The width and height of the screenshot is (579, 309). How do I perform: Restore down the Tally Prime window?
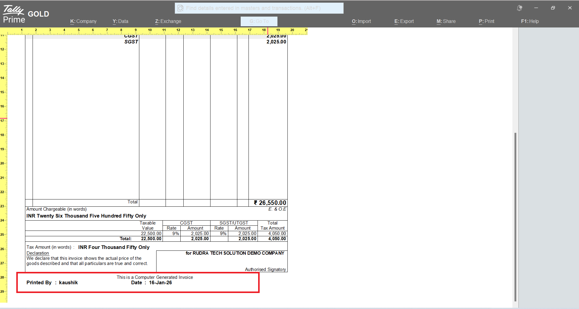(x=553, y=8)
